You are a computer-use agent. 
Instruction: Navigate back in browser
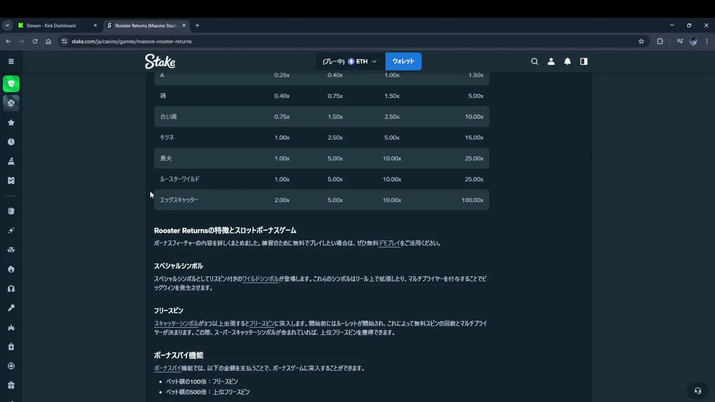8,41
